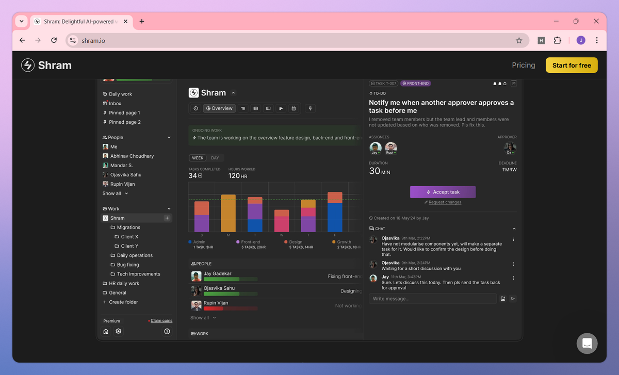Click the priority bells icon on task card

click(500, 83)
